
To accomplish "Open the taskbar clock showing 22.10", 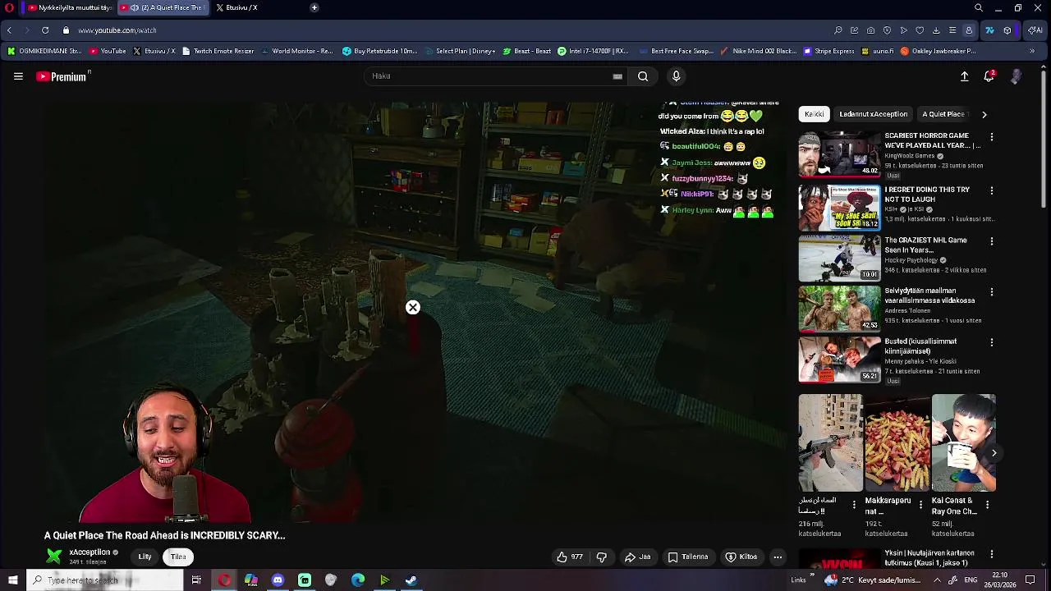I will pyautogui.click(x=1001, y=580).
